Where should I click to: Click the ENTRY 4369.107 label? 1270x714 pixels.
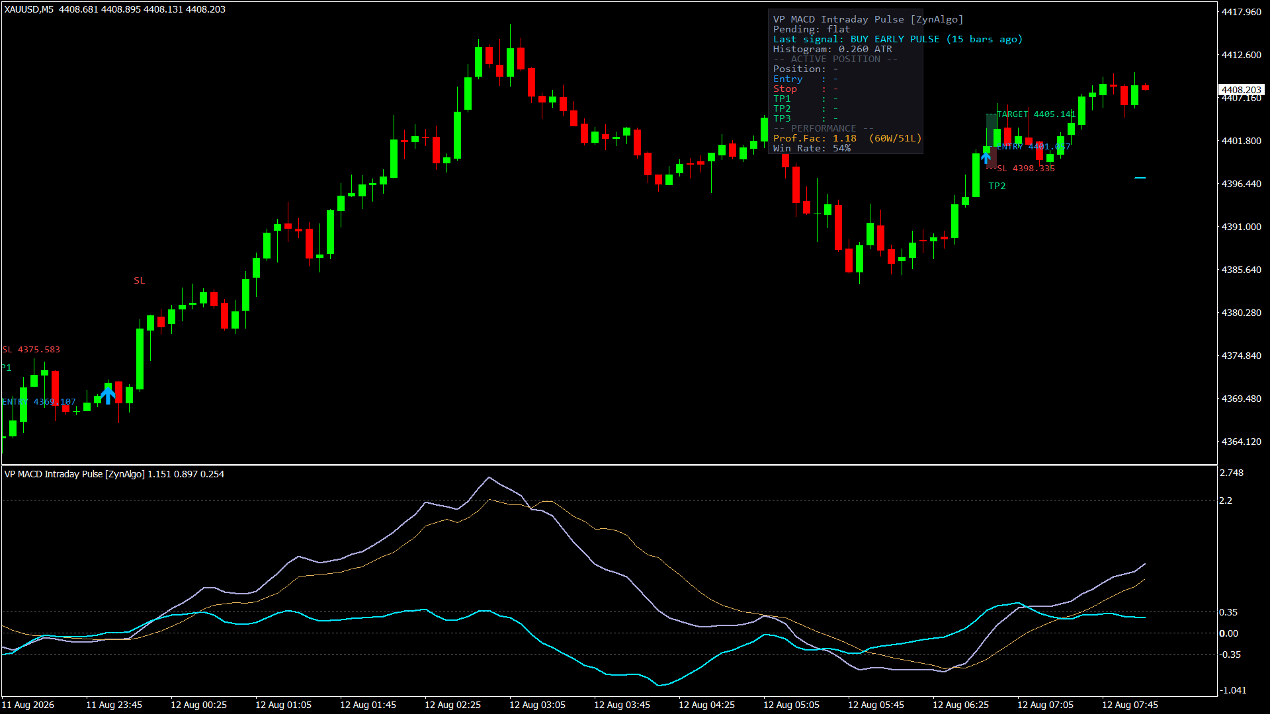tap(39, 402)
